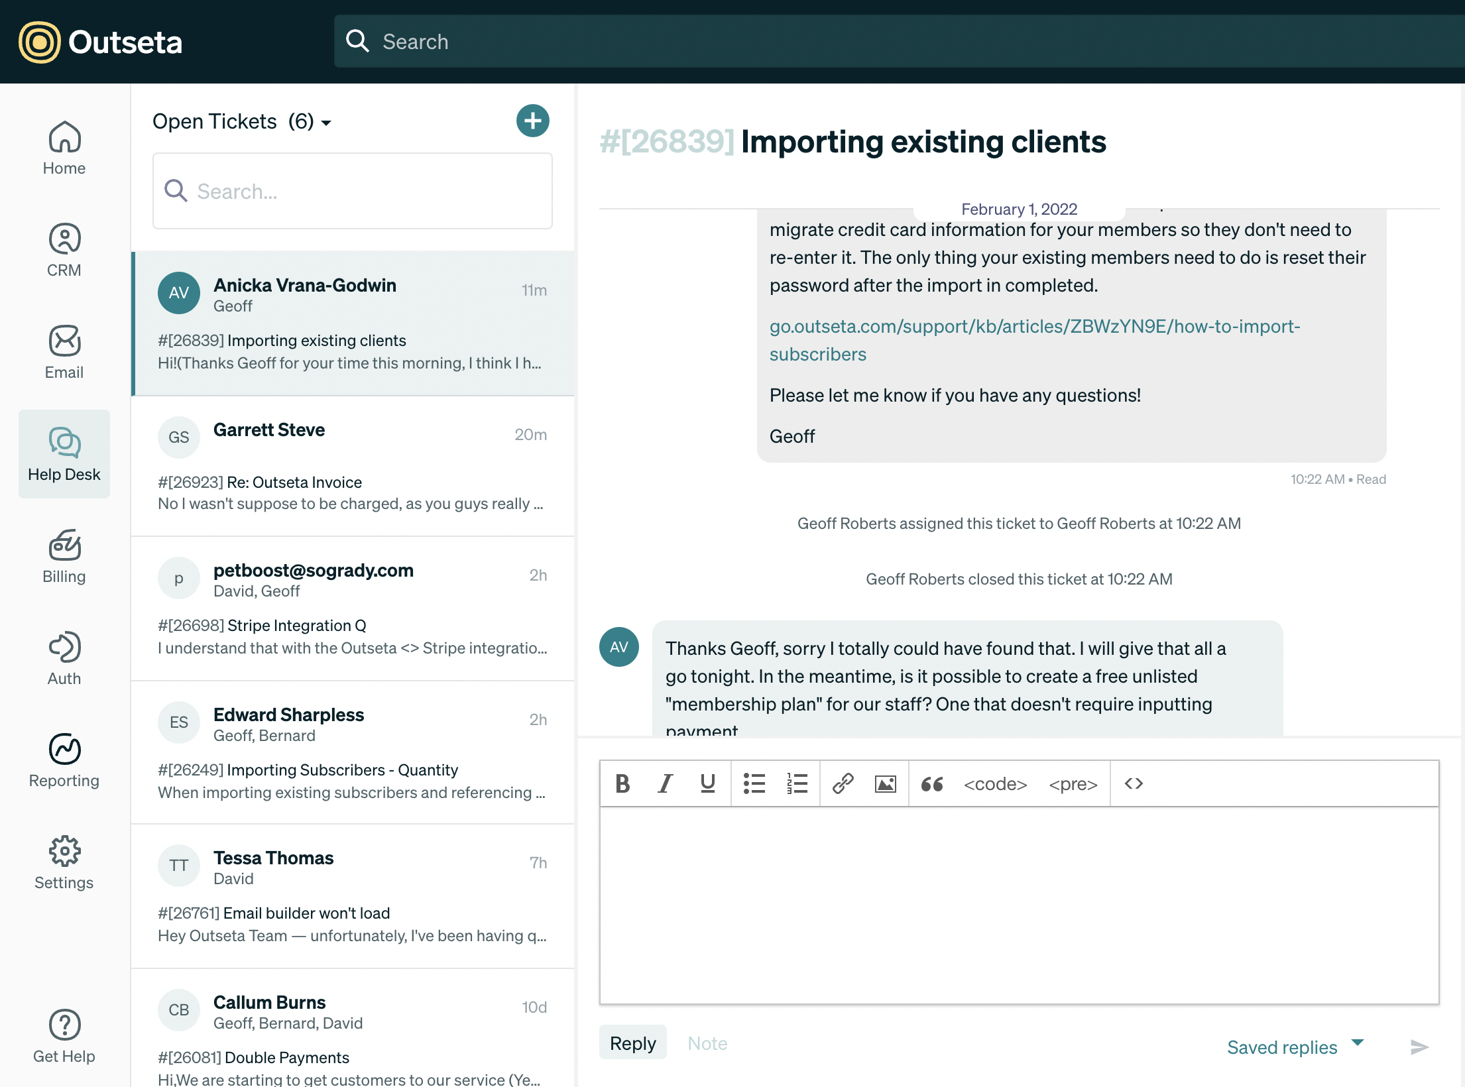The width and height of the screenshot is (1465, 1087).
Task: Toggle italic formatting in reply editor
Action: (x=665, y=784)
